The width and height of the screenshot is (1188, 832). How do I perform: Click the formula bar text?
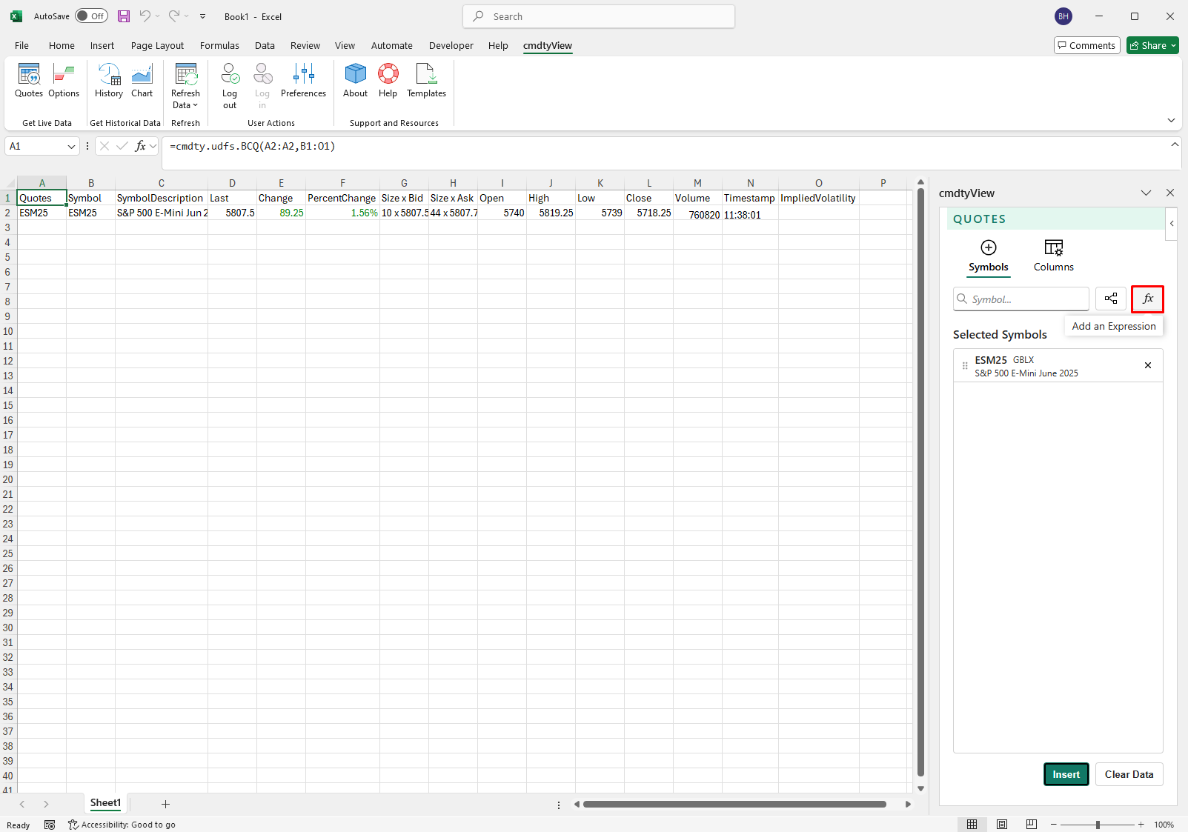click(253, 147)
